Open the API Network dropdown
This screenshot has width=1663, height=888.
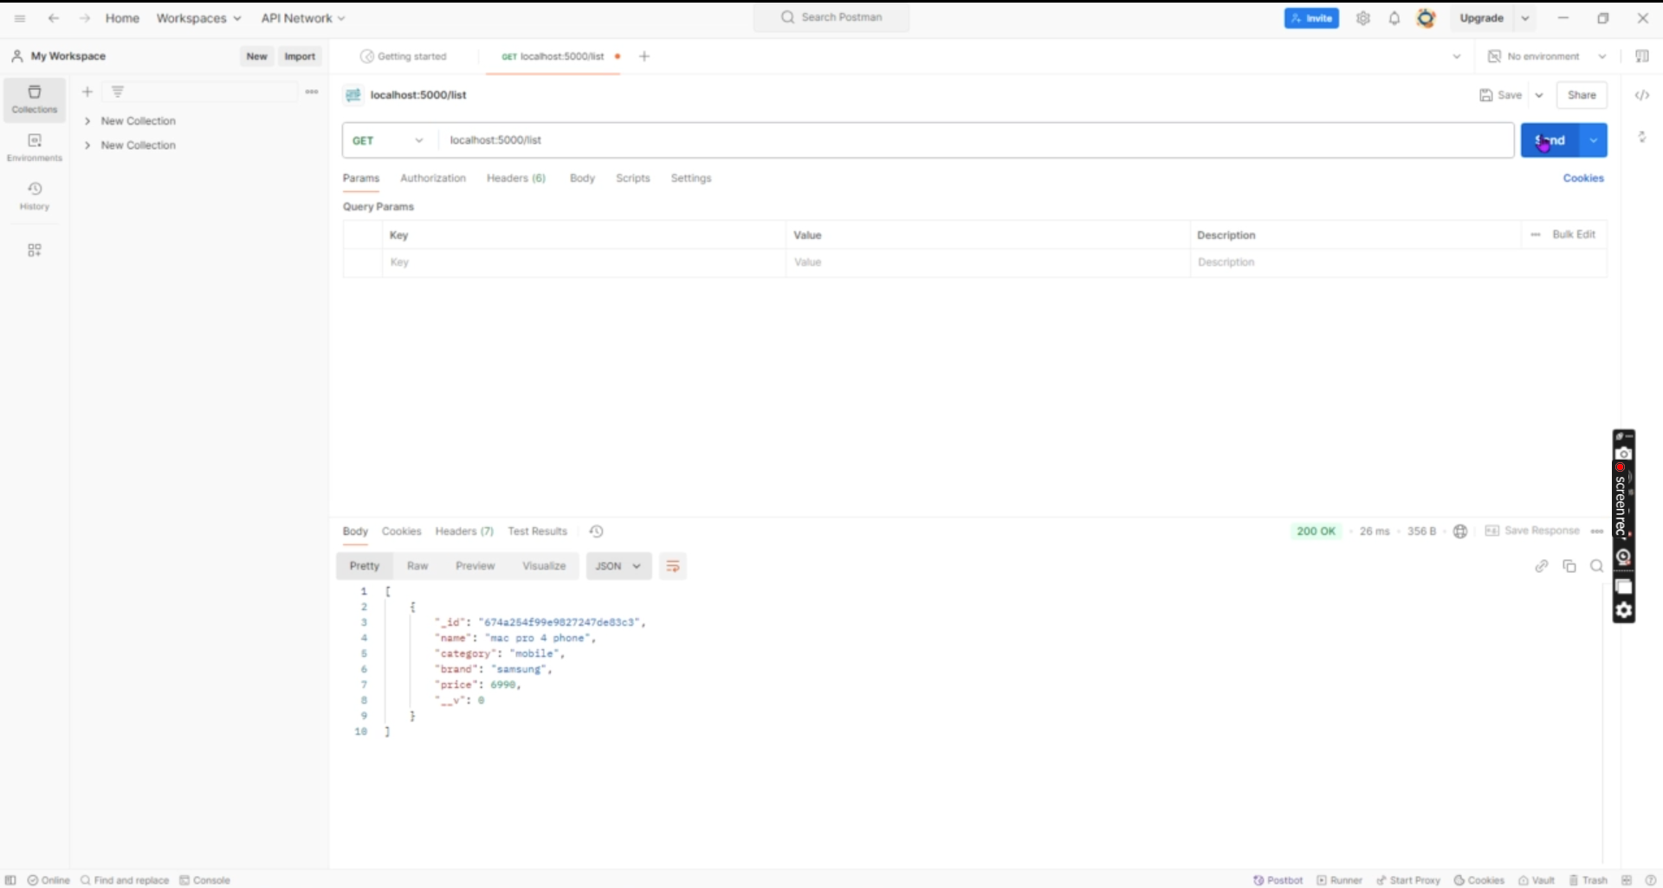pyautogui.click(x=303, y=18)
